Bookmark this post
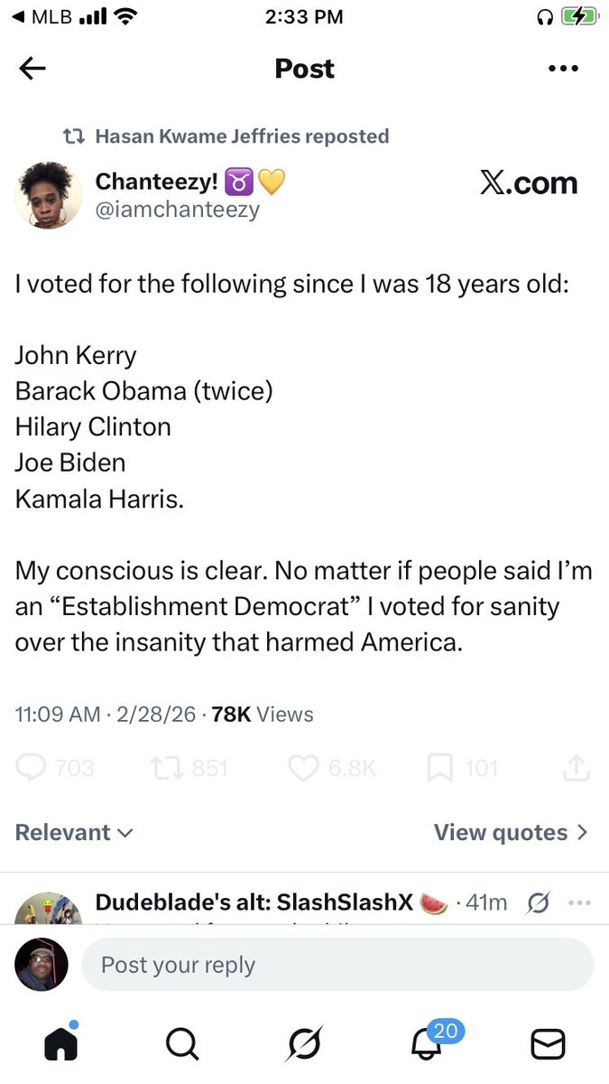This screenshot has width=609, height=1084. (439, 768)
